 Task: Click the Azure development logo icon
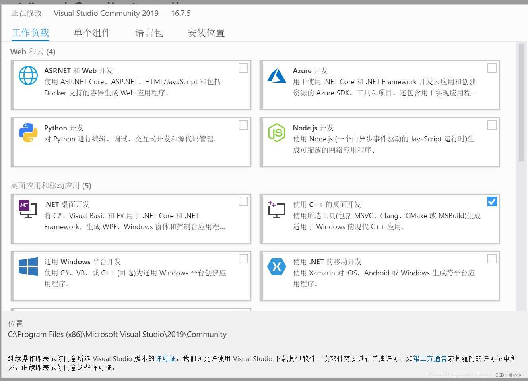point(277,75)
